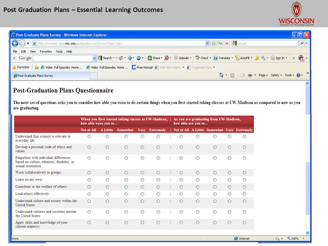328x246 pixels.
Task: Click the Google search box near address bar
Action: click(x=265, y=43)
